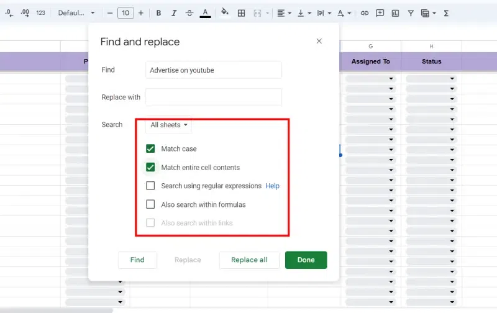The image size is (497, 313).
Task: Apply italic formatting
Action: click(173, 13)
